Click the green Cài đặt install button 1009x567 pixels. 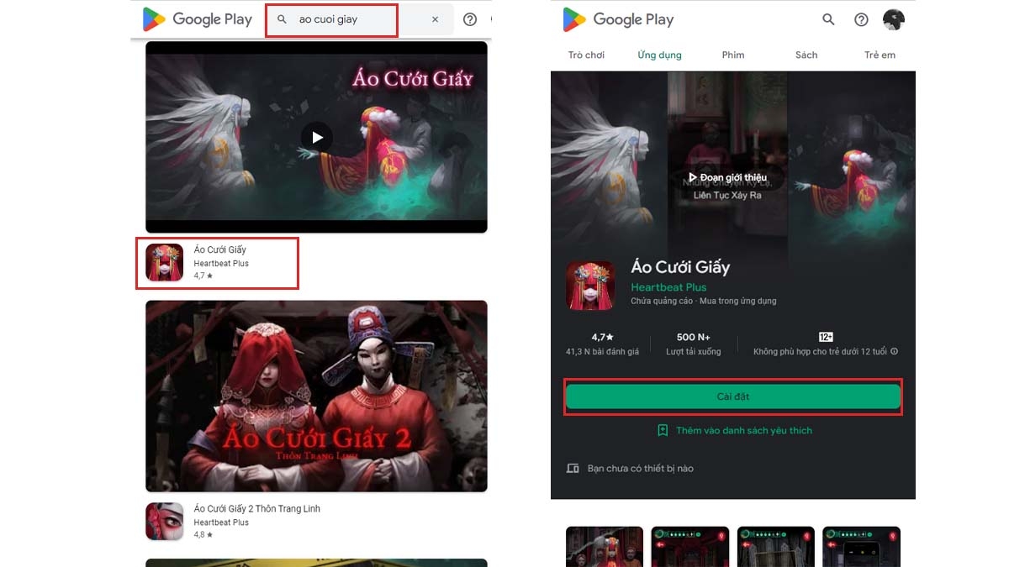732,396
